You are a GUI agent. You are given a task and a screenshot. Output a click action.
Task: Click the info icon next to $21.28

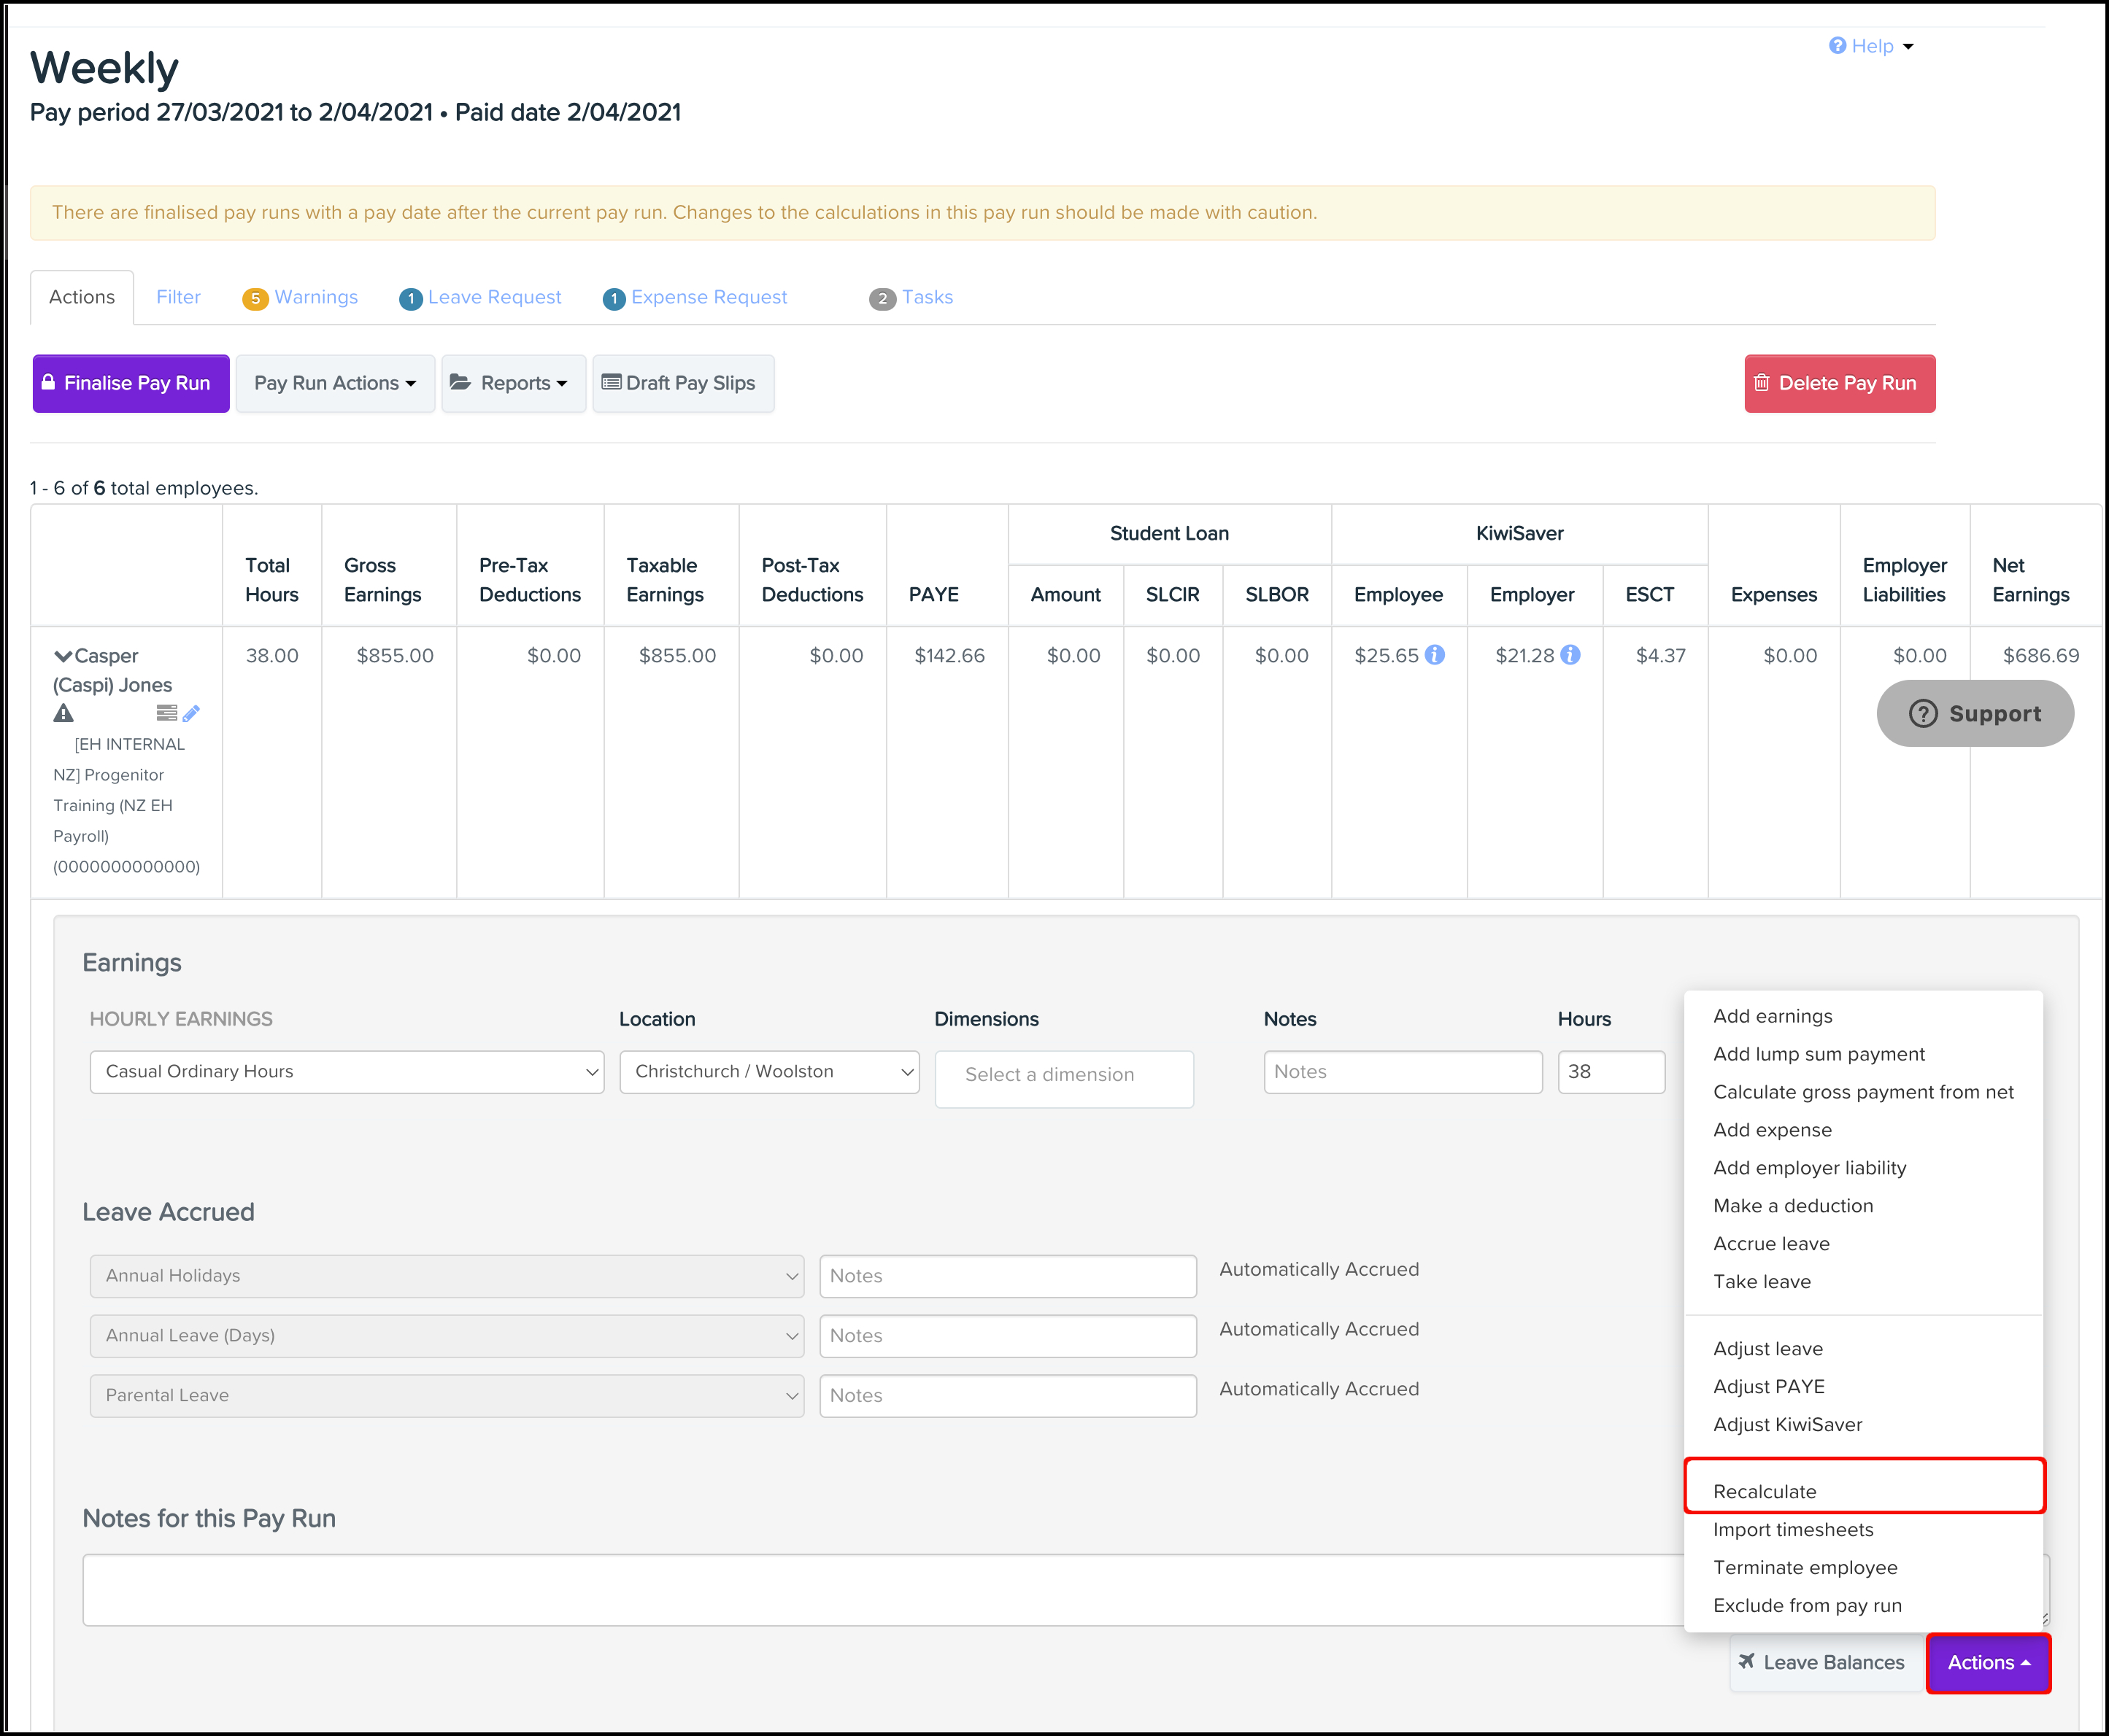(x=1570, y=655)
